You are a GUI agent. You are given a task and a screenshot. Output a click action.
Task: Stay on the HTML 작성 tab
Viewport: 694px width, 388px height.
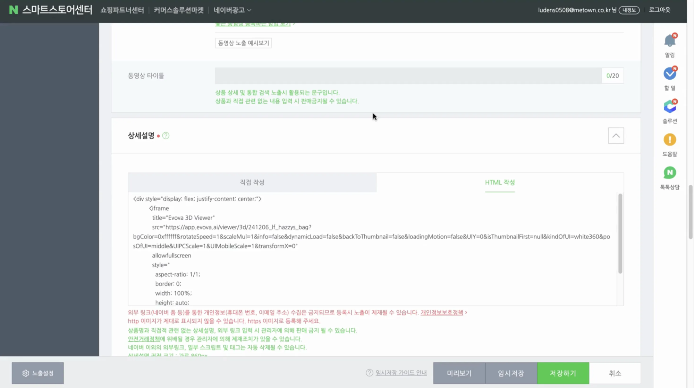tap(500, 182)
